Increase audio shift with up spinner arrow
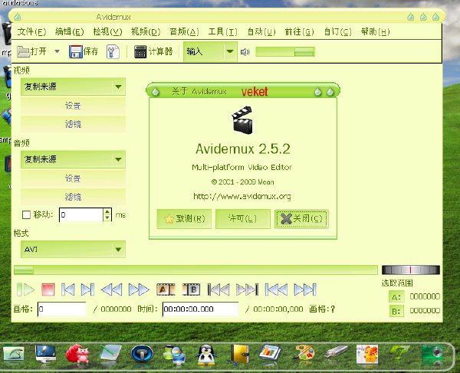 (107, 211)
